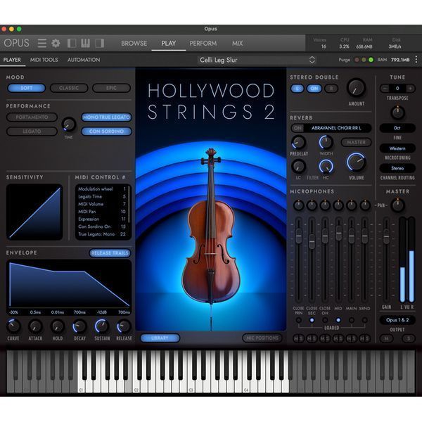Image resolution: width=422 pixels, height=422 pixels.
Task: Toggle the left sidebar panel icon
Action: point(72,43)
